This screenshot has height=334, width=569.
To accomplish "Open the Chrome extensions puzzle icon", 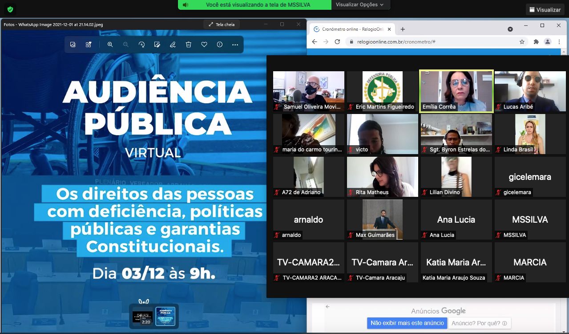I will pos(536,42).
